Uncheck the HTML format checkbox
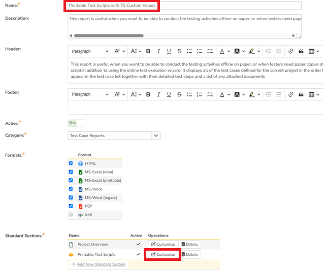Screen dimensions: 323x272 tap(71, 163)
